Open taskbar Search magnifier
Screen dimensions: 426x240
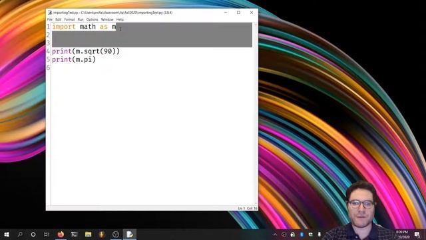pyautogui.click(x=20, y=234)
